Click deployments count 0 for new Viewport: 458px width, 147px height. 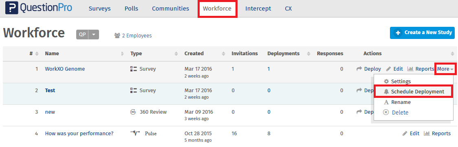click(269, 112)
